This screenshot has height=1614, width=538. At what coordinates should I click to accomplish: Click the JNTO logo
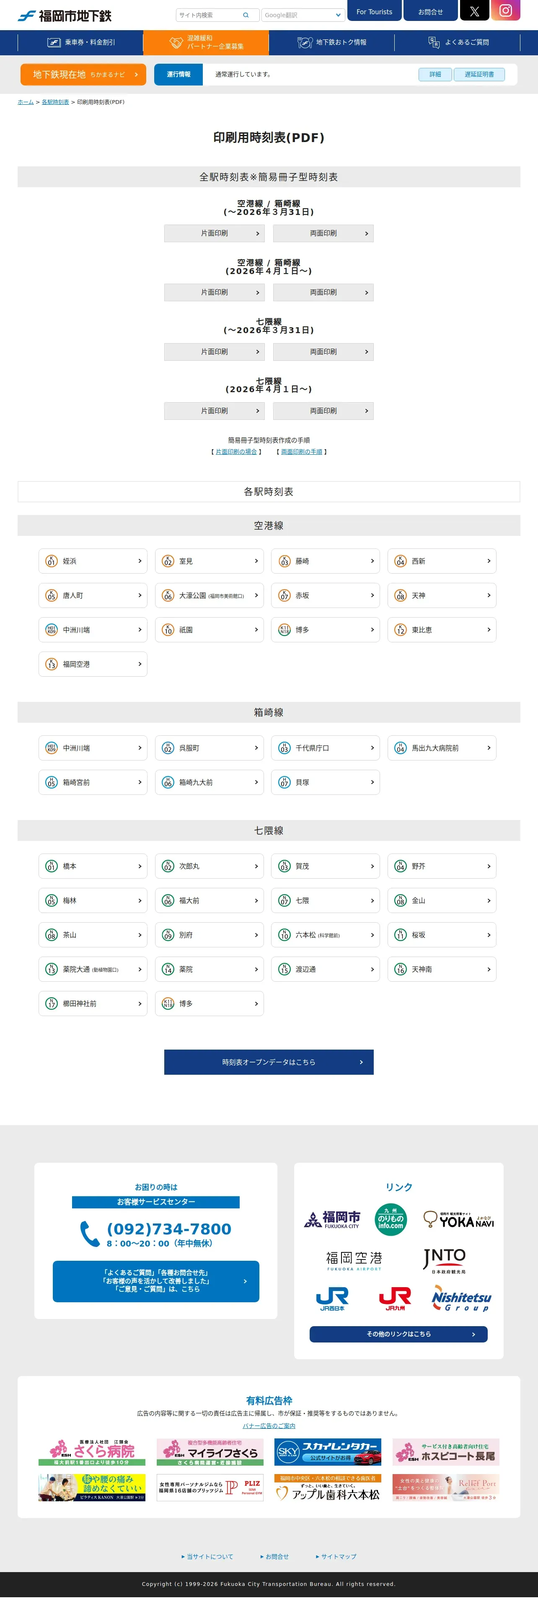(444, 1260)
